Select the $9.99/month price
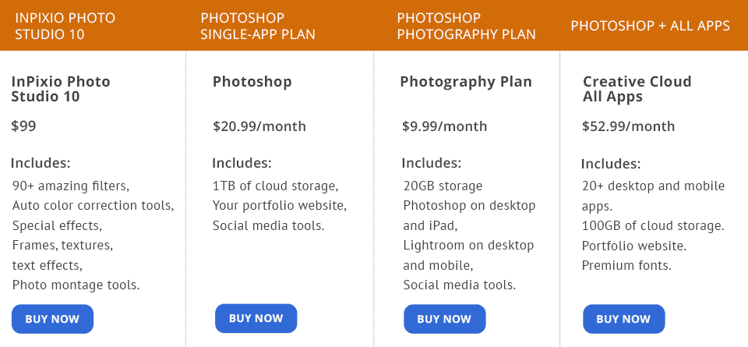 point(444,126)
